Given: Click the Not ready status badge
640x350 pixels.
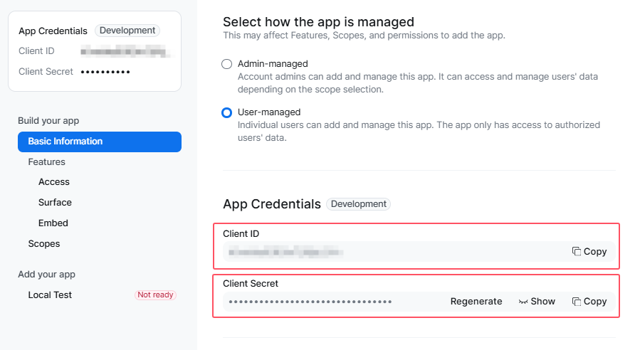Looking at the screenshot, I should [x=155, y=295].
